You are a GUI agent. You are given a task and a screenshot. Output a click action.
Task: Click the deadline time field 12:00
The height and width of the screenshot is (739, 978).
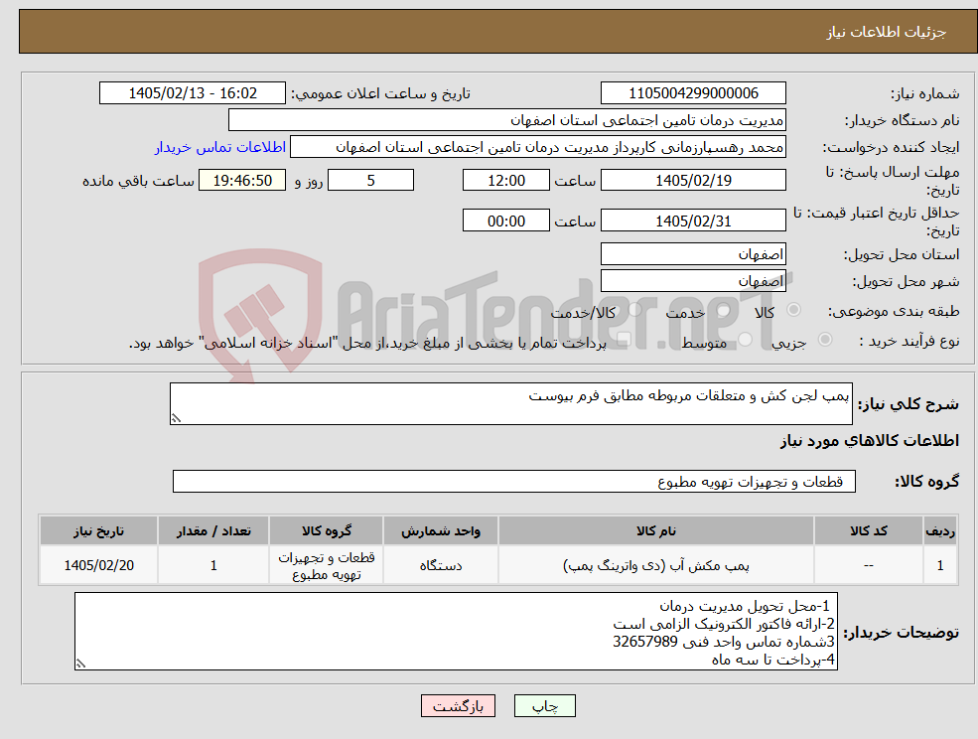[505, 181]
